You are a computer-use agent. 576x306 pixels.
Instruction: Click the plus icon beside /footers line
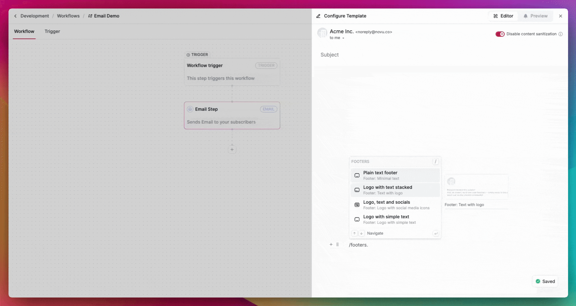[331, 245]
